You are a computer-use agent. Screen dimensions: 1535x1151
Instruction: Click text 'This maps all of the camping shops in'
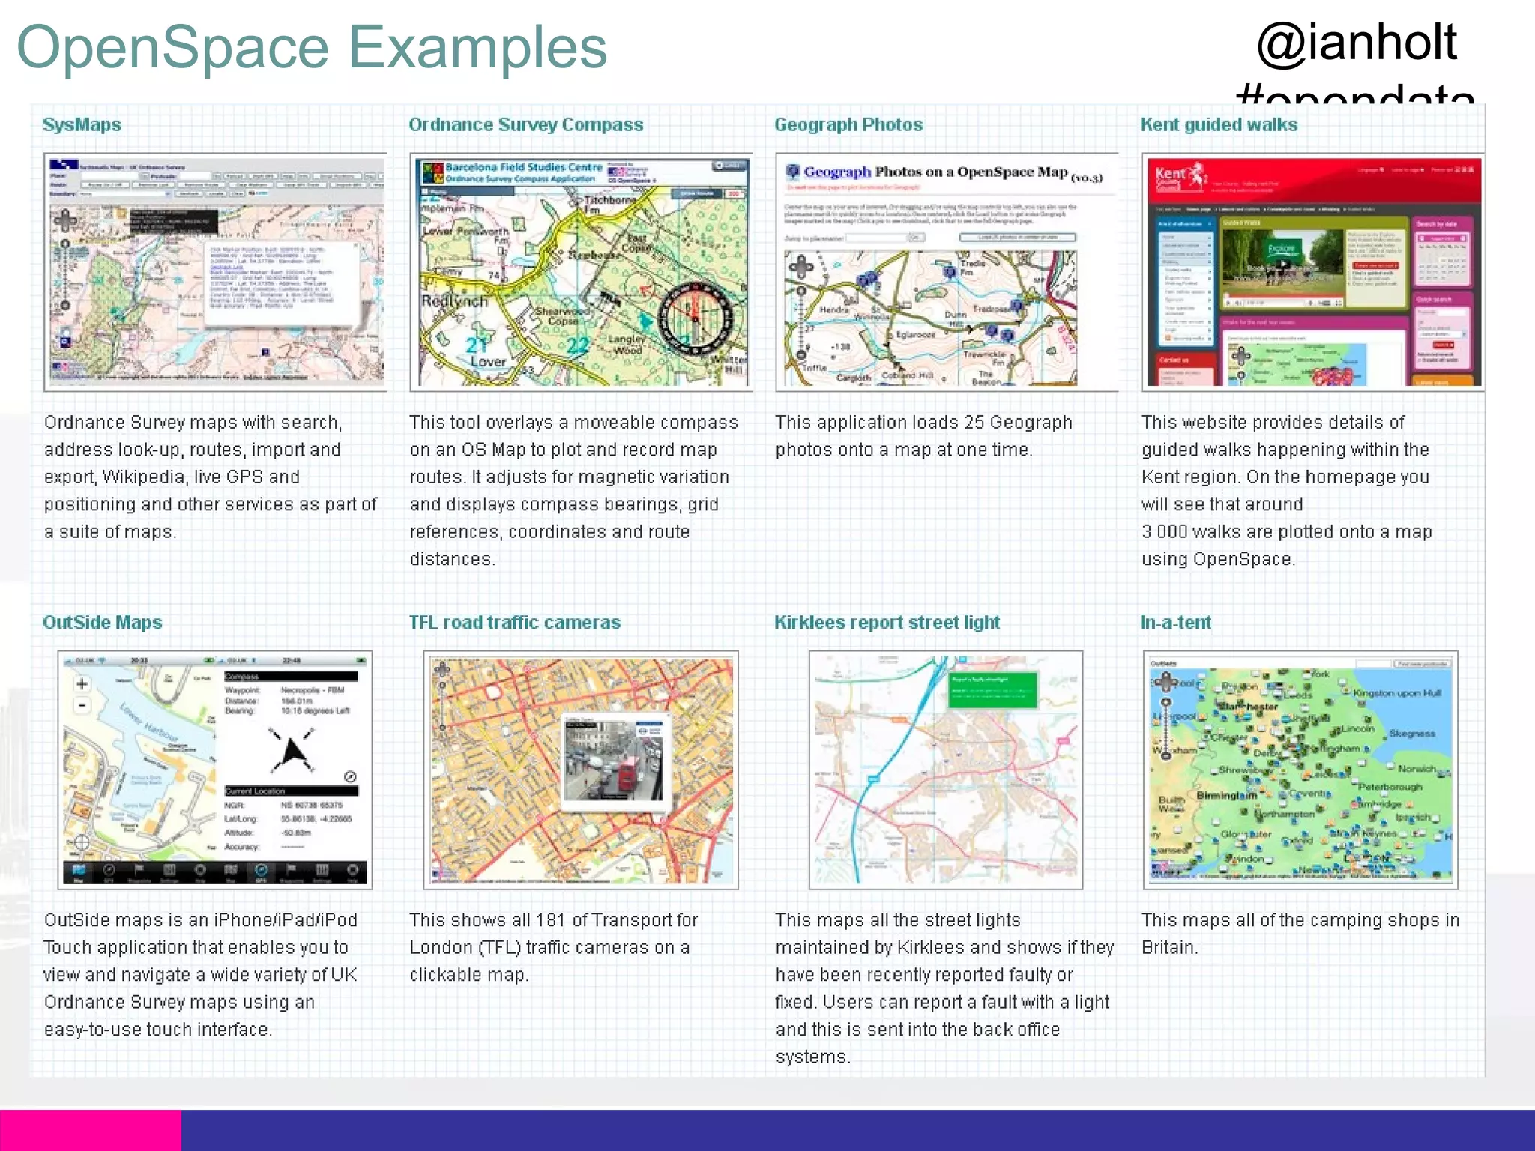(1300, 920)
